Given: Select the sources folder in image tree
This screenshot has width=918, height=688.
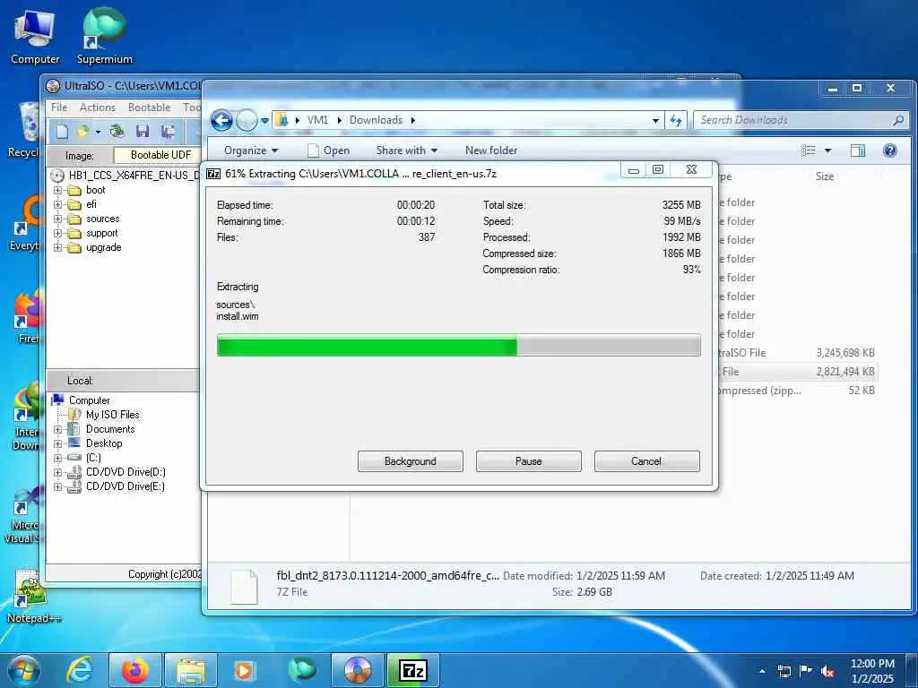Looking at the screenshot, I should pyautogui.click(x=102, y=219).
